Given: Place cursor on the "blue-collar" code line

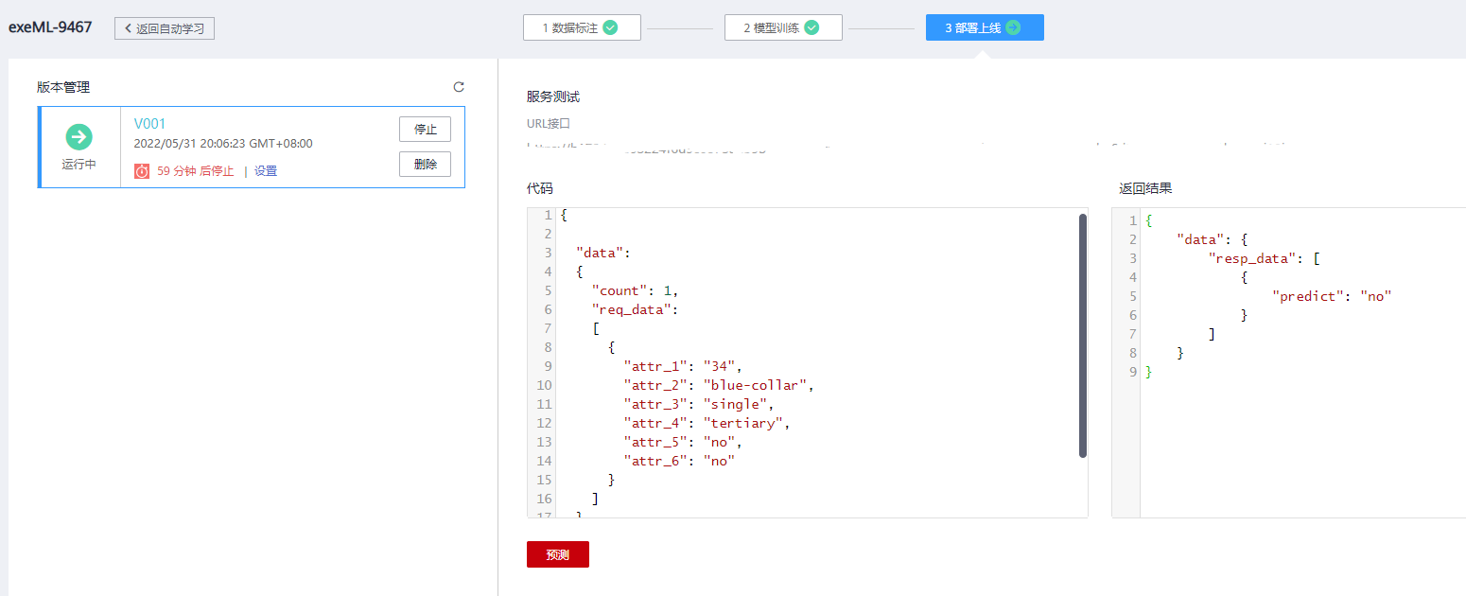Looking at the screenshot, I should point(719,385).
